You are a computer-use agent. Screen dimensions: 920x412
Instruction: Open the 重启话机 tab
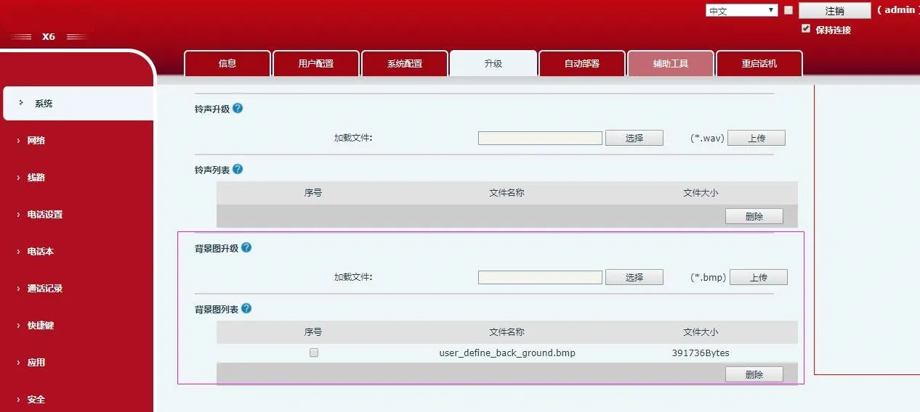tap(759, 64)
